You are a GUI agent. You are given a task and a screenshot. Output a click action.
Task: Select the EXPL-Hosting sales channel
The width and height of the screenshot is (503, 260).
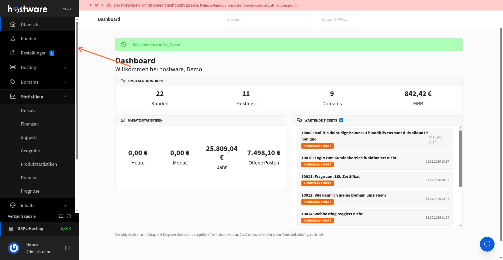pos(39,229)
